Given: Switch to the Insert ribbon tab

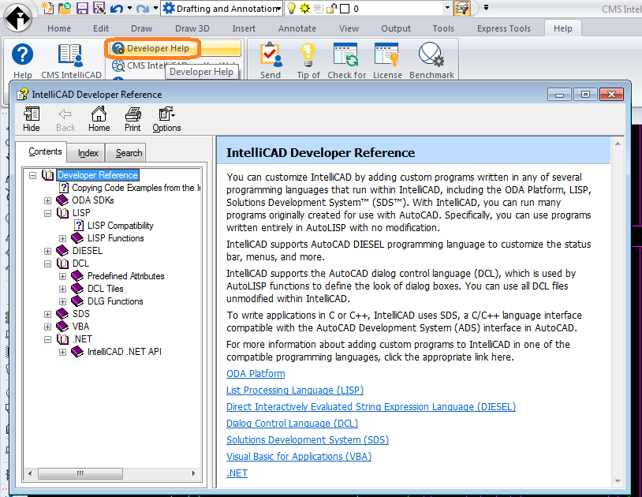Looking at the screenshot, I should [244, 28].
